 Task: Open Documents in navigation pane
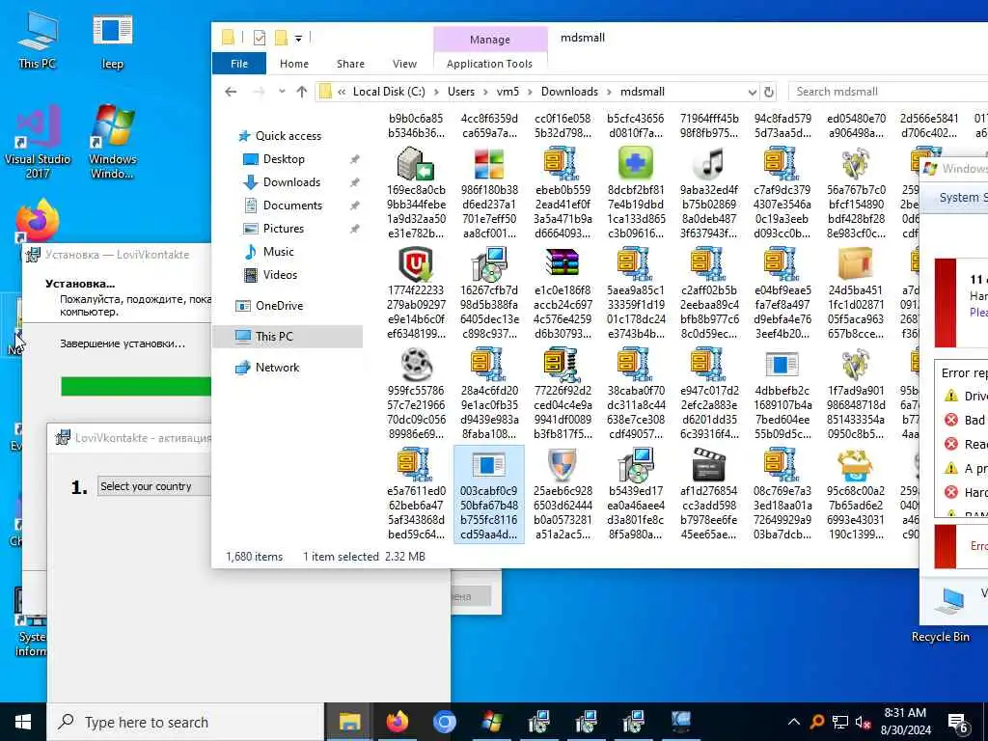[292, 206]
